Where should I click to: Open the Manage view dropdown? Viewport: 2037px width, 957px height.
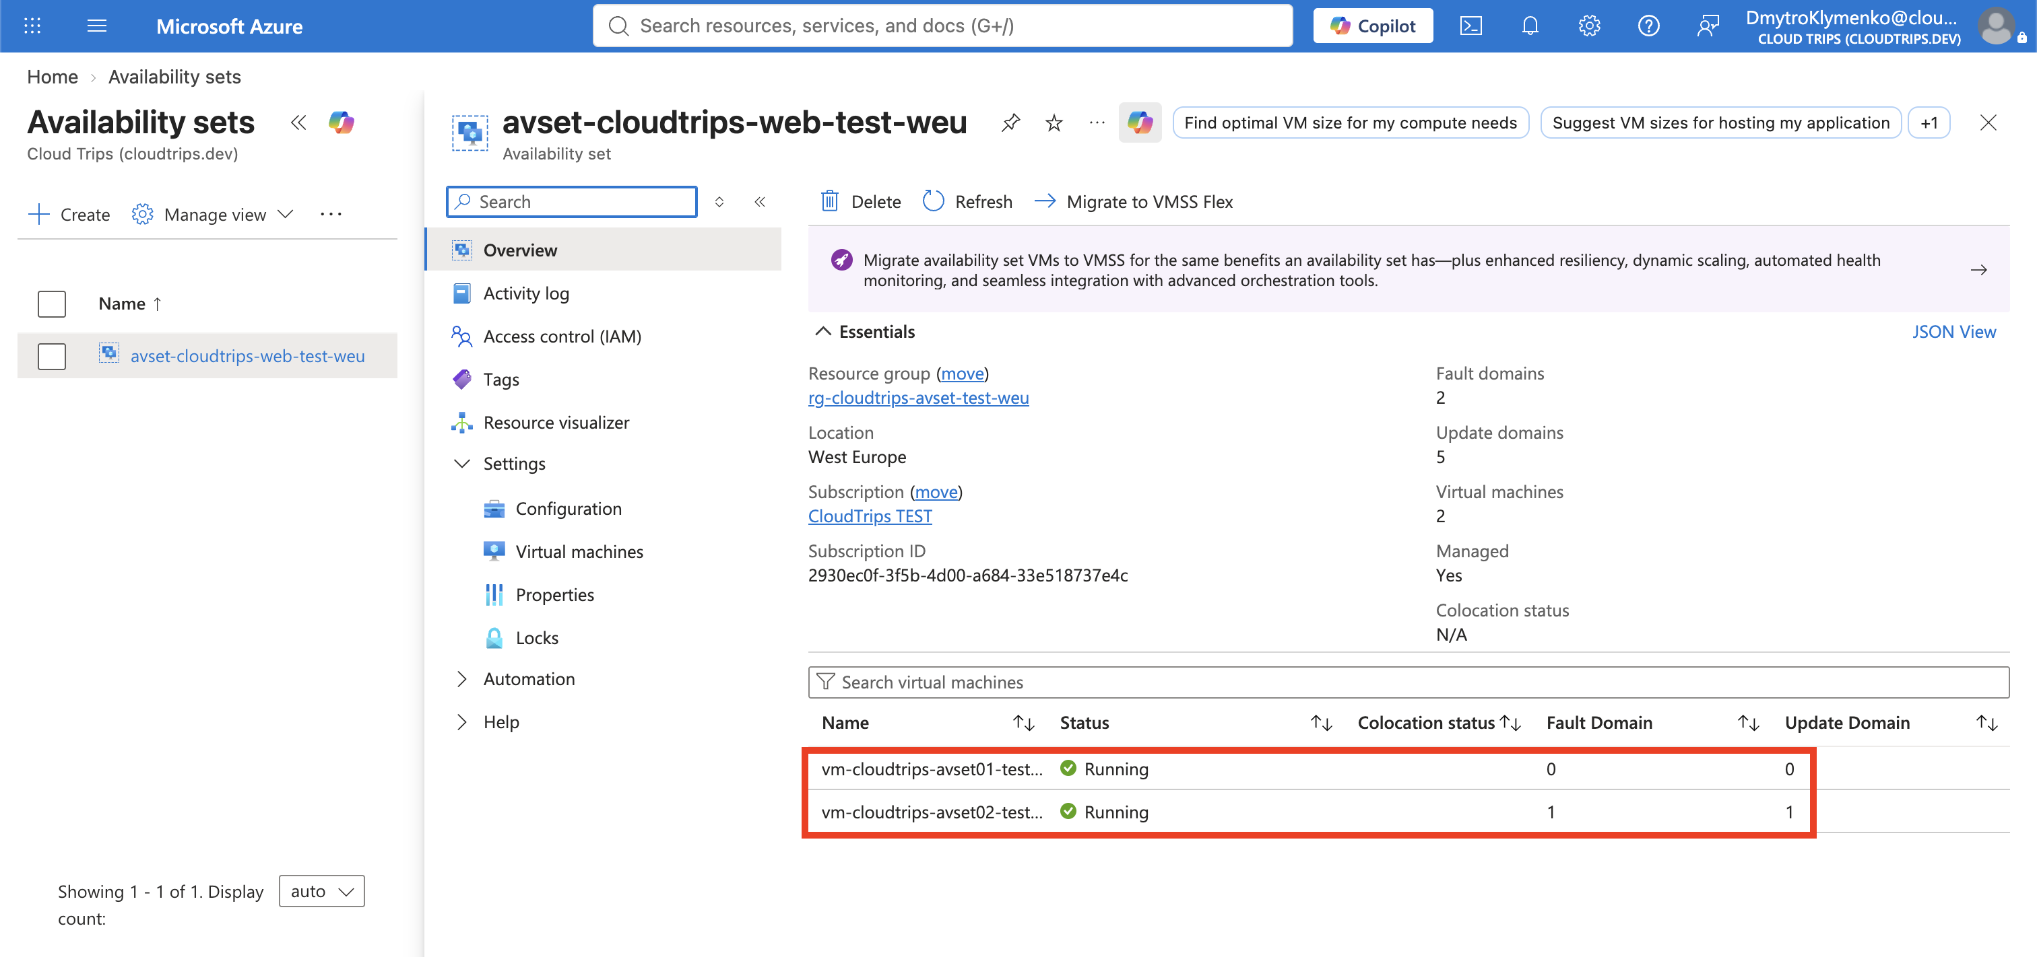[x=213, y=214]
